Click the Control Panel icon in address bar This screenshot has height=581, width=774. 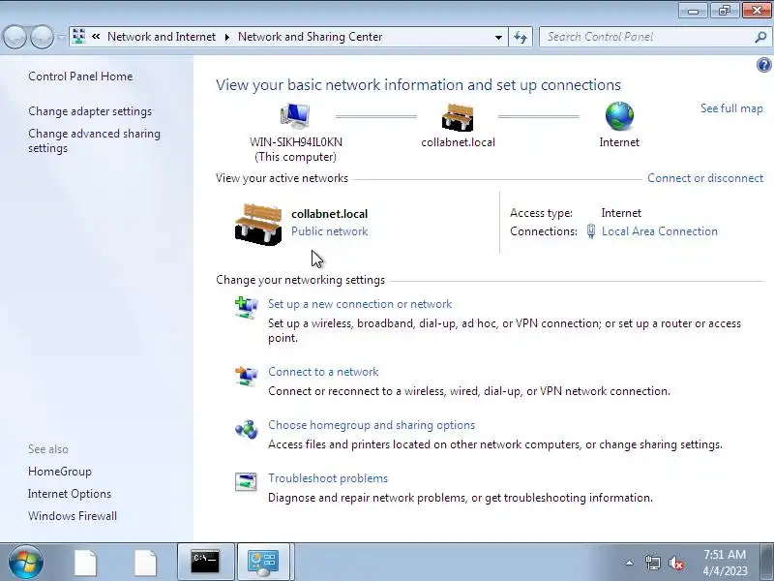coord(78,37)
